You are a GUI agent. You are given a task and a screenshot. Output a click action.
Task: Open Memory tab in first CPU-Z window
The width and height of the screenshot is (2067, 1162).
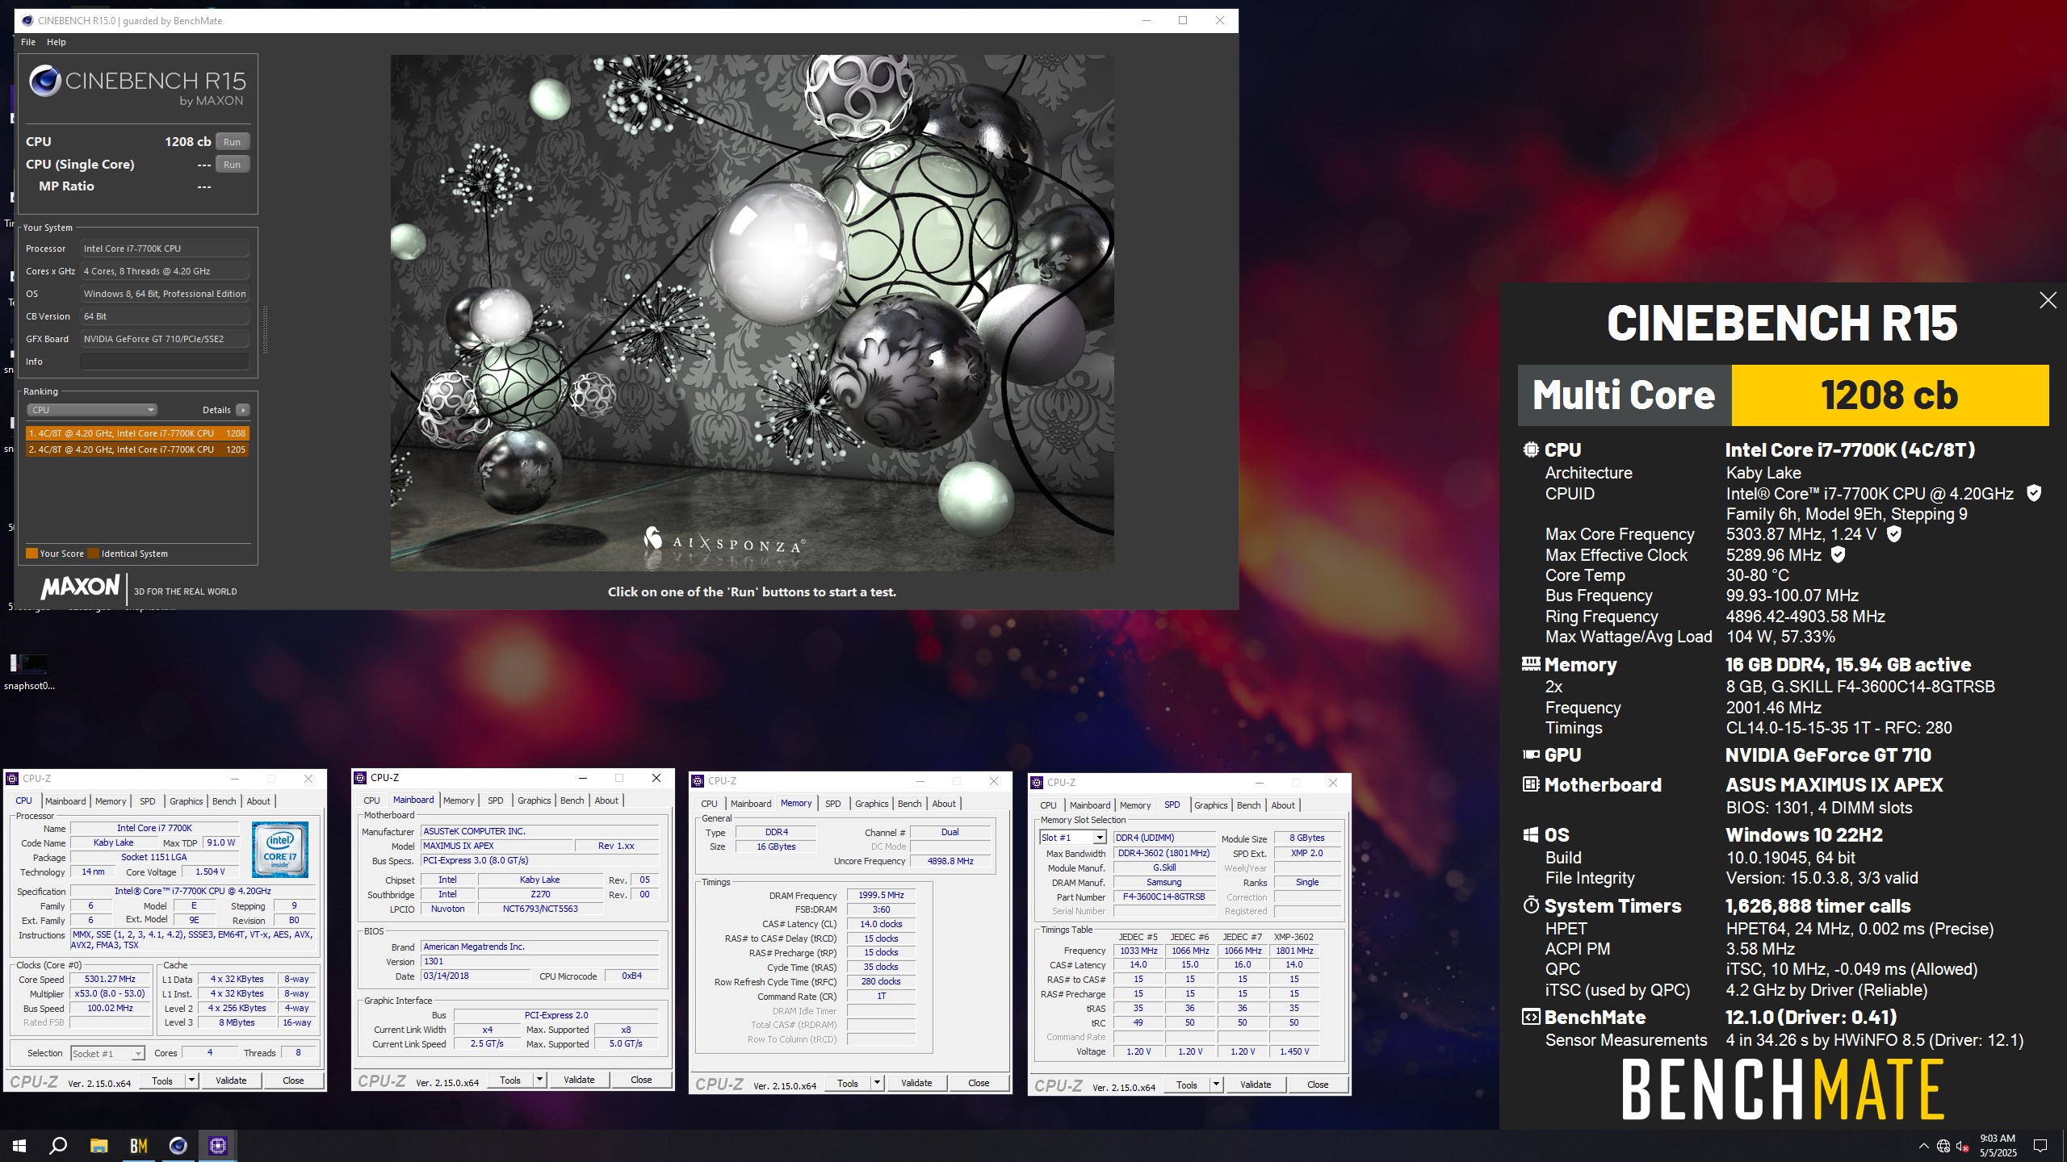(111, 801)
